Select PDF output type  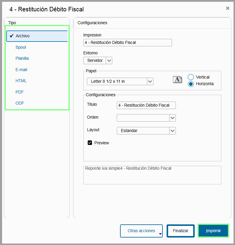pyautogui.click(x=20, y=92)
